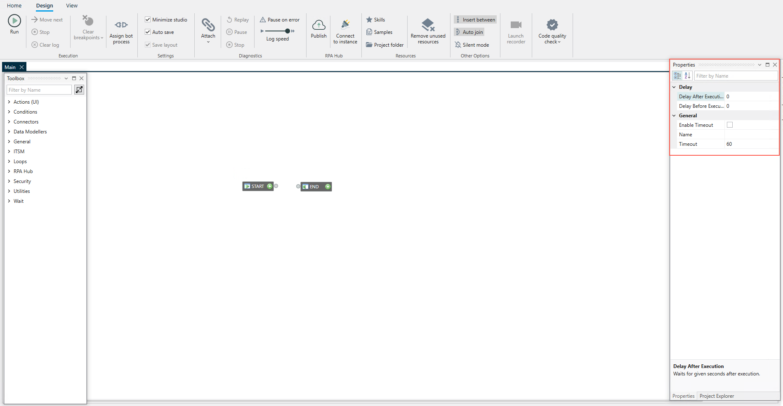Click fast-forward end of Log speed
The image size is (783, 406).
(293, 31)
